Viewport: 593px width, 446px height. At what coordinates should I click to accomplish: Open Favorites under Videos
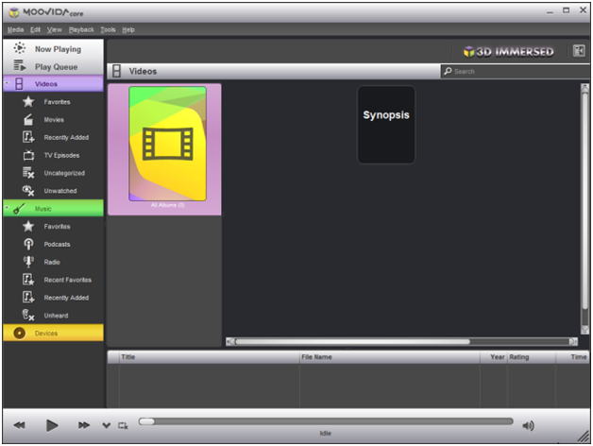pos(53,101)
